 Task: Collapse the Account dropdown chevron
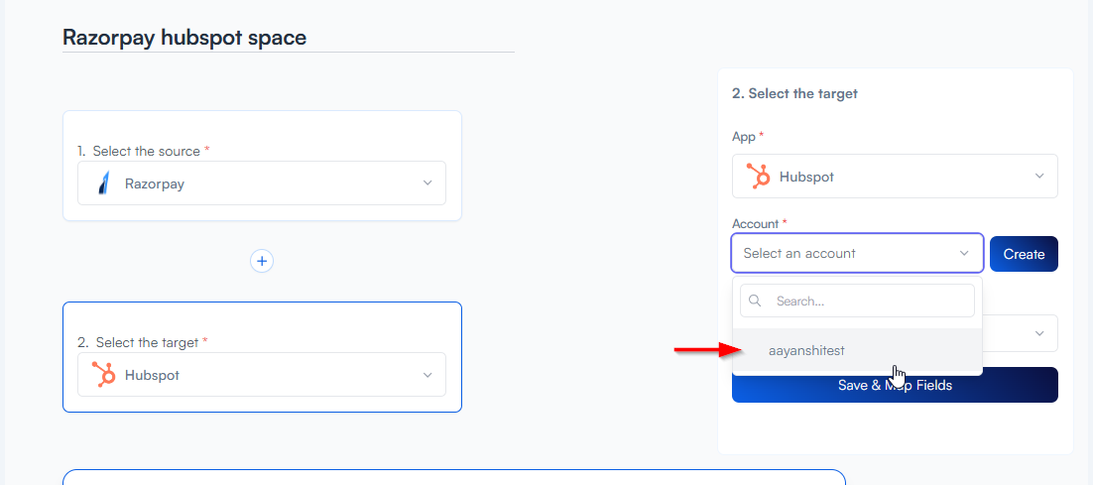pyautogui.click(x=964, y=254)
